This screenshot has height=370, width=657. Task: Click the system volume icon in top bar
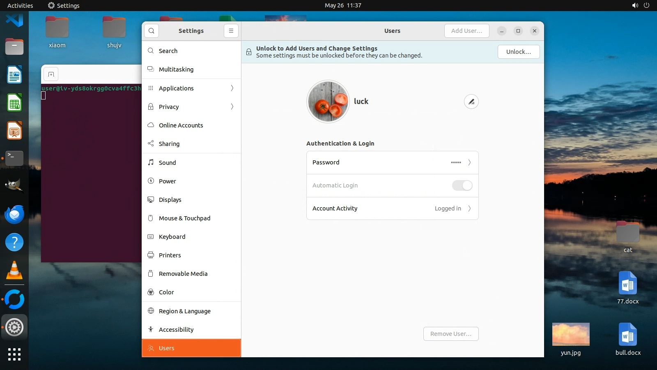[x=635, y=5]
